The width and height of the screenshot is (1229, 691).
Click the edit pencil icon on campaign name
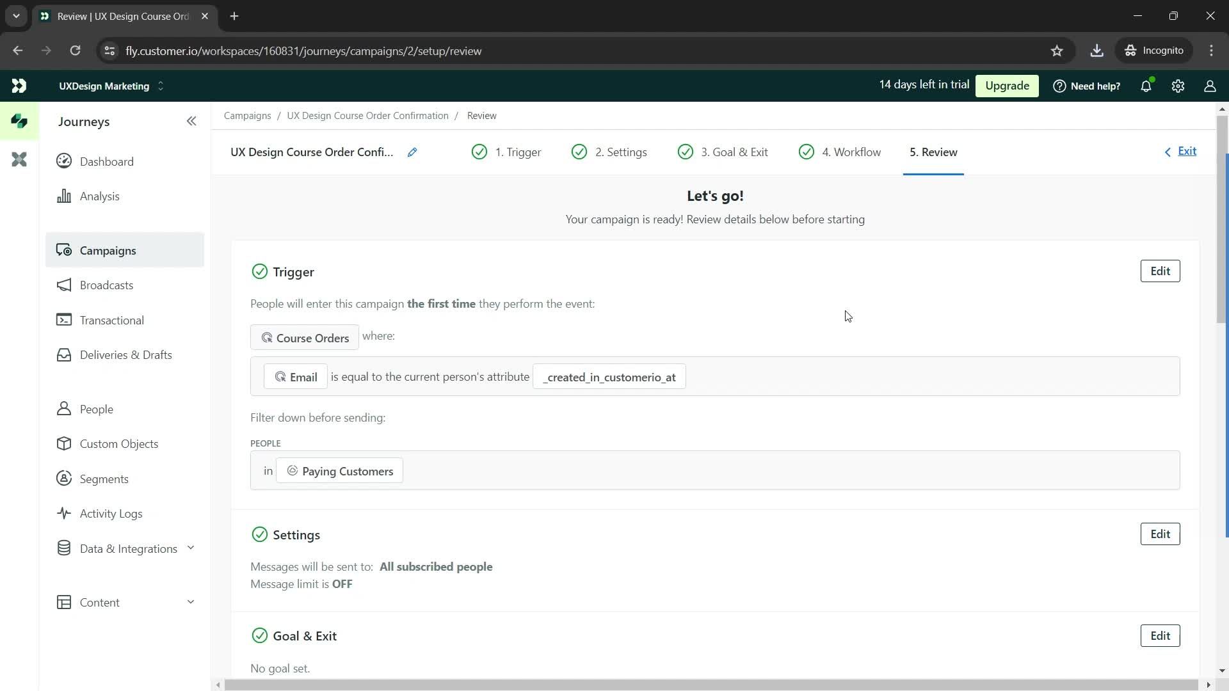tap(413, 152)
